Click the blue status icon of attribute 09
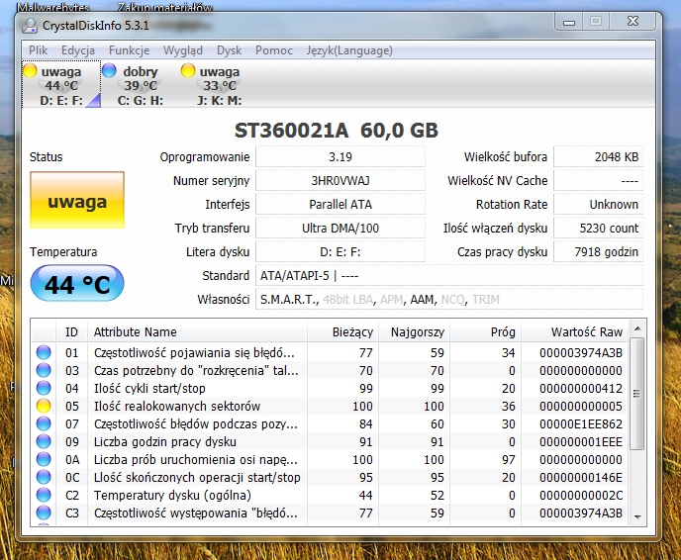The height and width of the screenshot is (560, 681). pyautogui.click(x=44, y=441)
